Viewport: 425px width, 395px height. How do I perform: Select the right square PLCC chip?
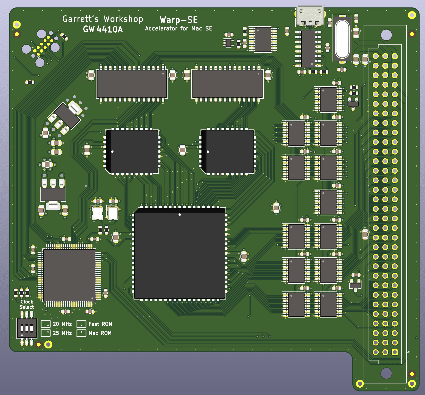tap(228, 151)
